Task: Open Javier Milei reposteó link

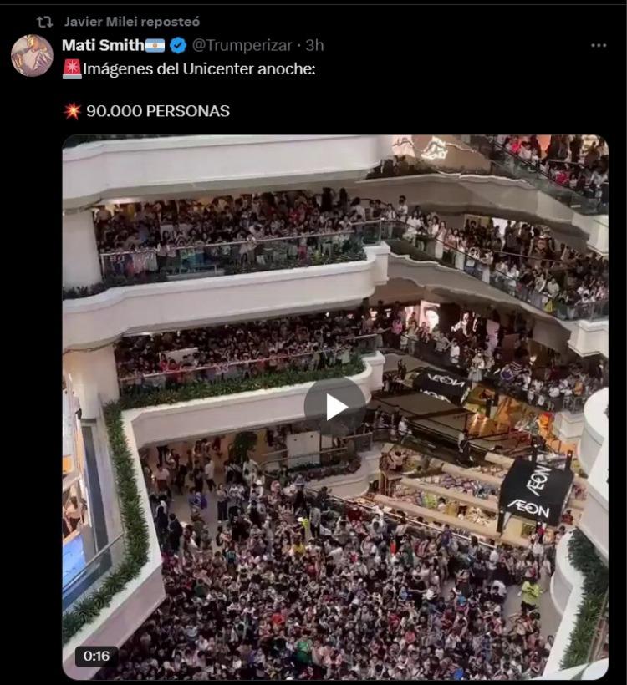Action: [x=131, y=22]
